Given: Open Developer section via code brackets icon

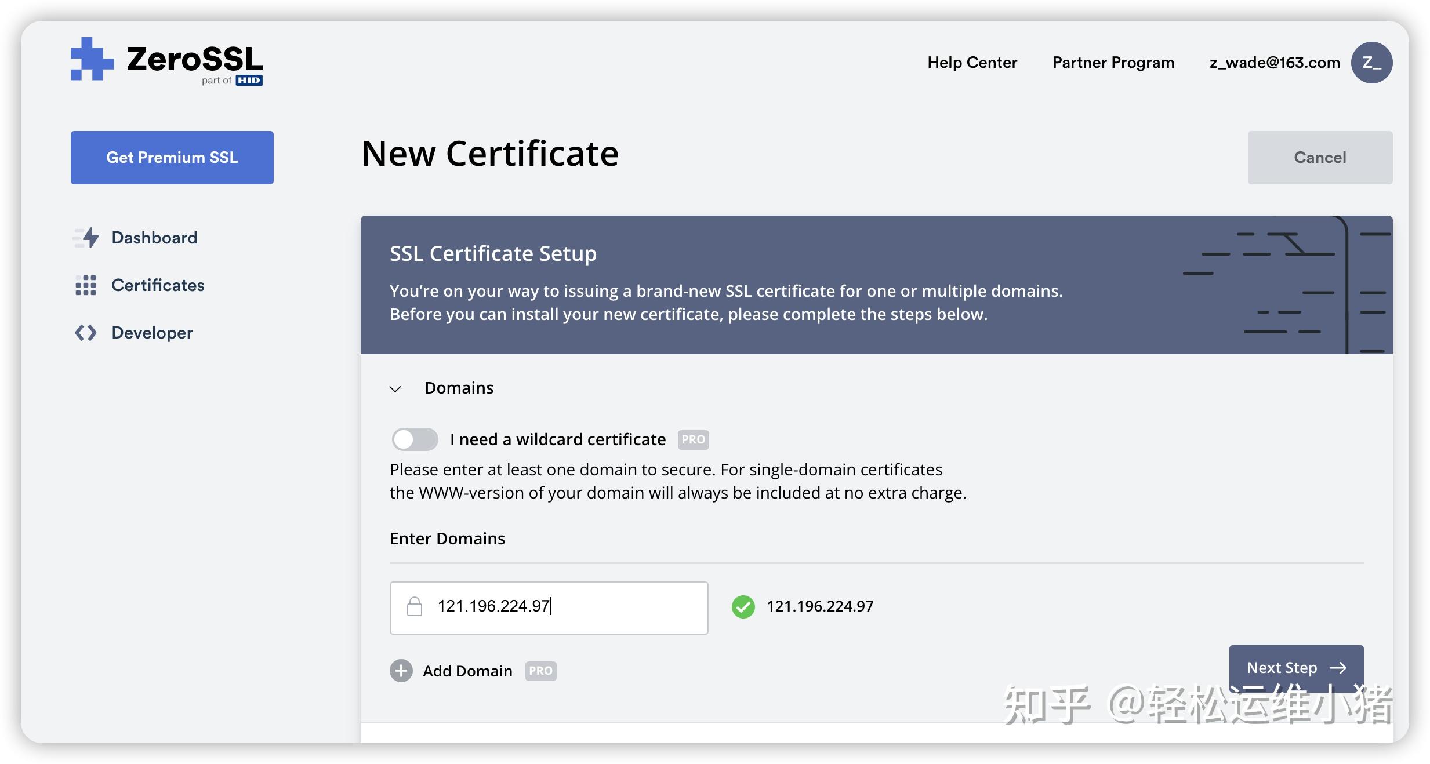Looking at the screenshot, I should [x=85, y=332].
